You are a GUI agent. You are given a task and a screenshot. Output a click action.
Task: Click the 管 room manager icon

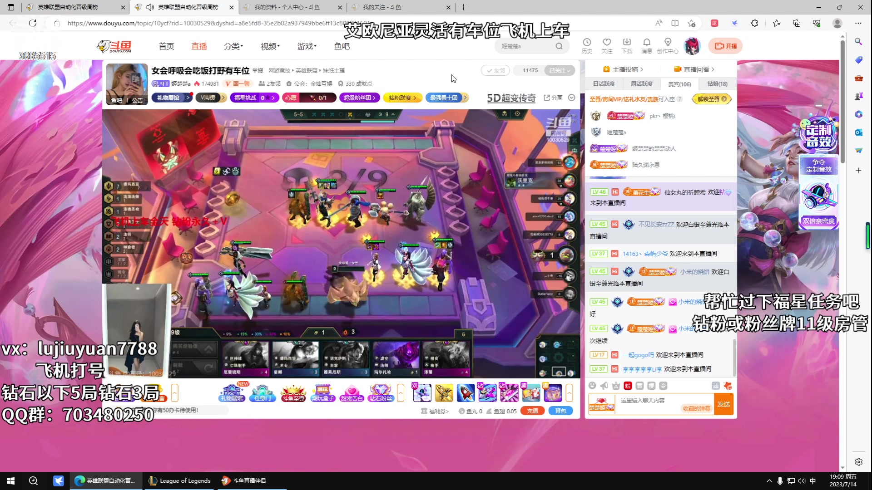point(639,386)
